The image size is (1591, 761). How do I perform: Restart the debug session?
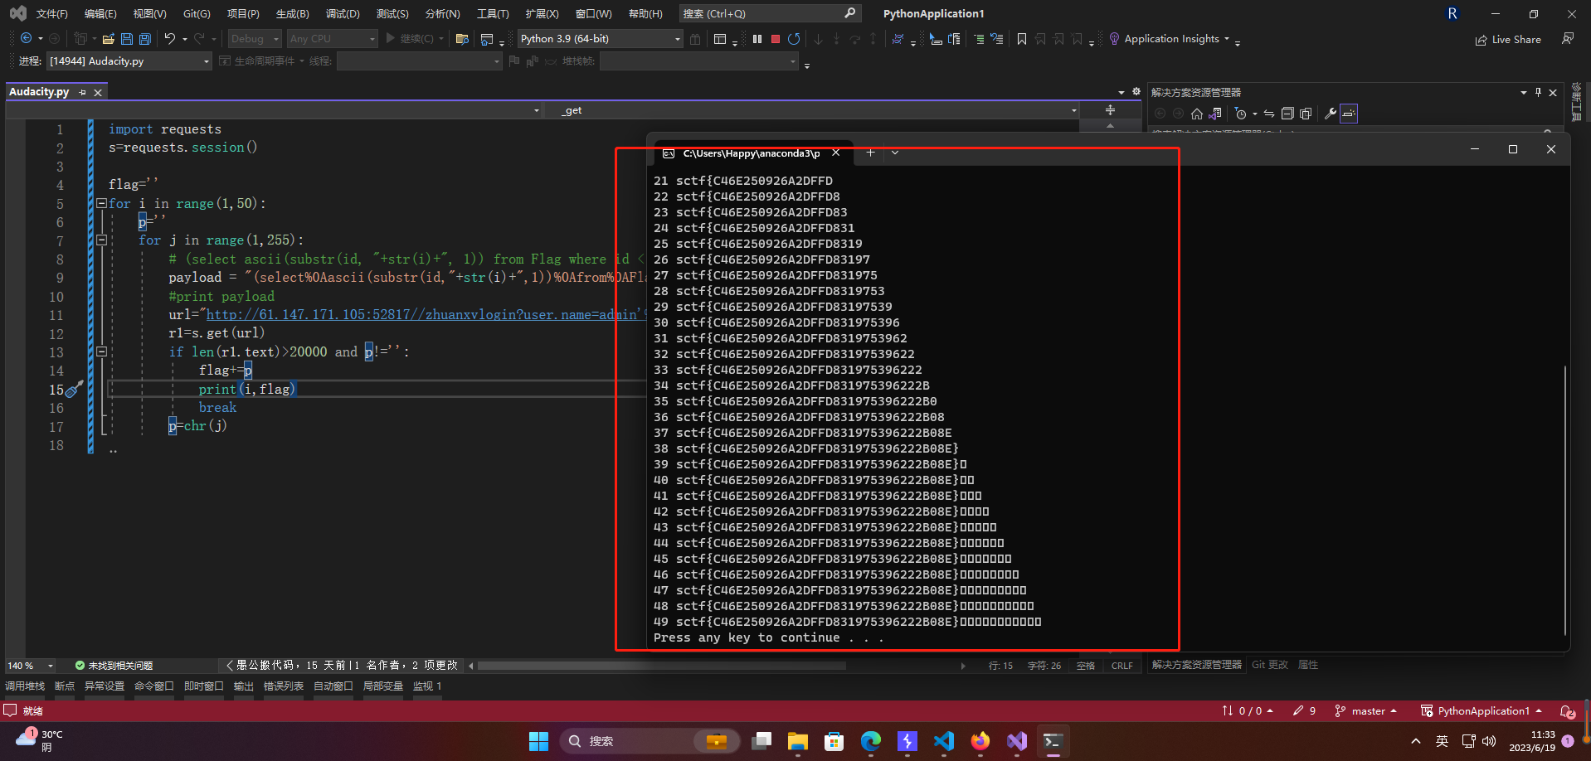click(x=794, y=39)
